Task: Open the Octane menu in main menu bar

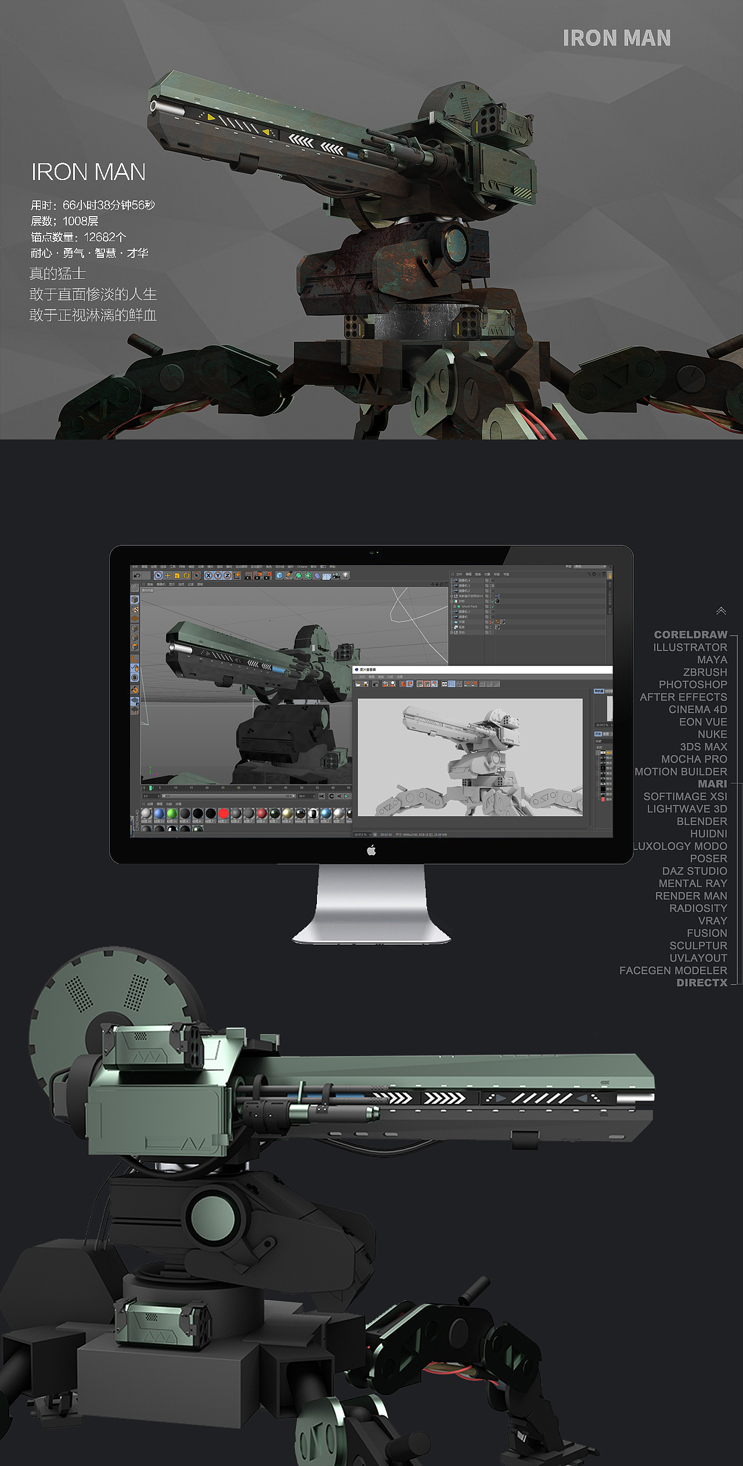Action: click(x=302, y=567)
